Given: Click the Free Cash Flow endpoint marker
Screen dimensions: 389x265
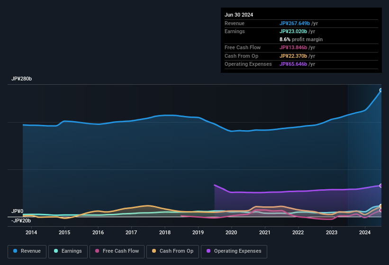Looking at the screenshot, I should click(381, 210).
